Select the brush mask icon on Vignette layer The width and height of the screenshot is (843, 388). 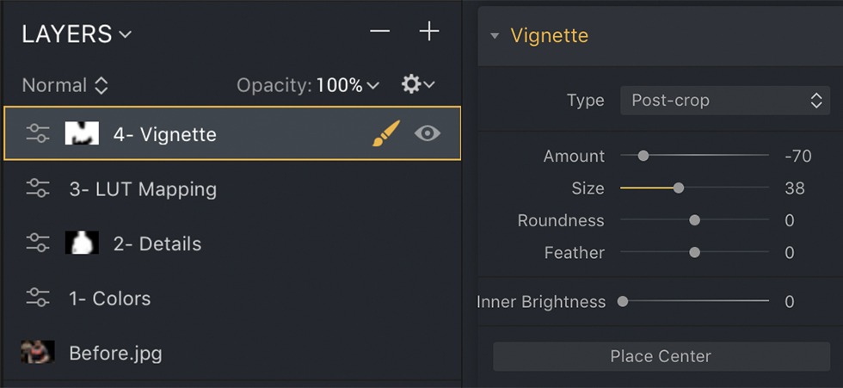click(x=386, y=133)
